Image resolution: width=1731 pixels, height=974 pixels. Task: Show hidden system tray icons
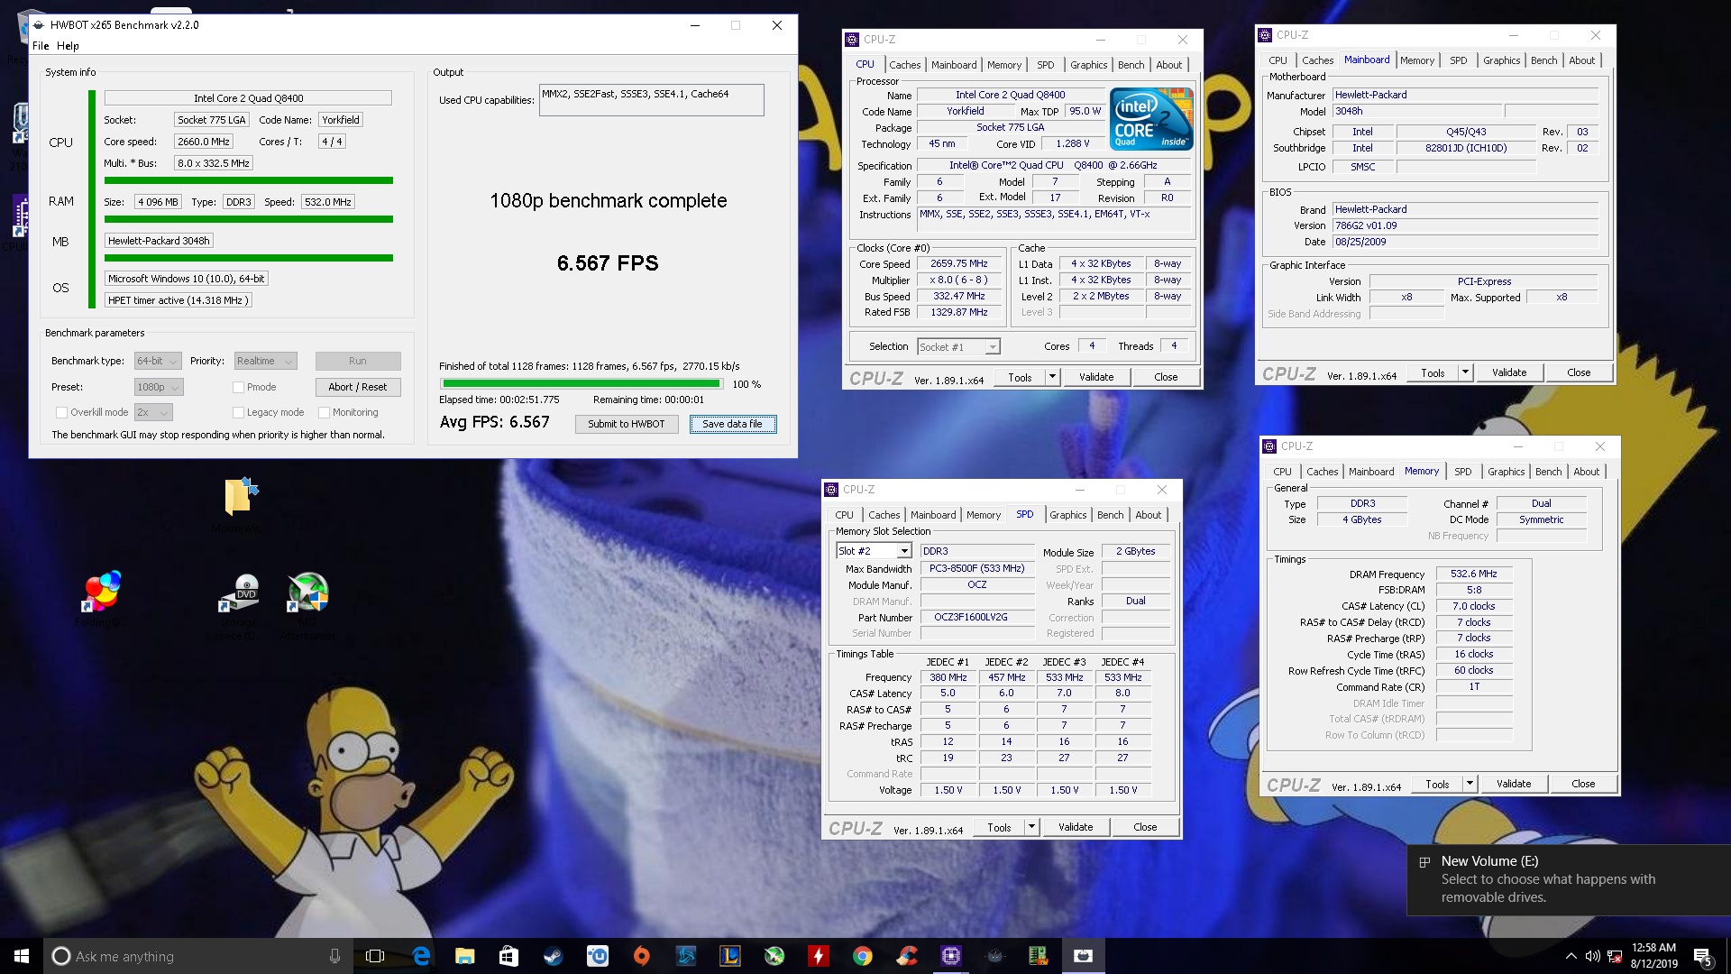point(1571,956)
